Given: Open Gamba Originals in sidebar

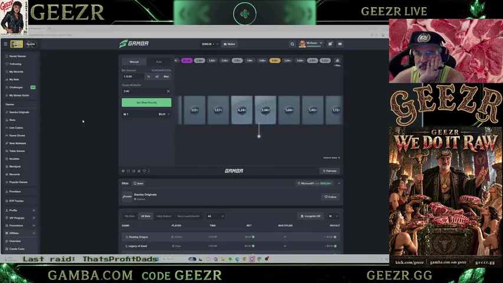Looking at the screenshot, I should 19,112.
